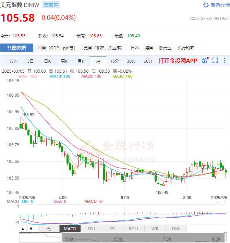
Task: Click the 0.04(0.04%) change value
Action: pos(59,18)
